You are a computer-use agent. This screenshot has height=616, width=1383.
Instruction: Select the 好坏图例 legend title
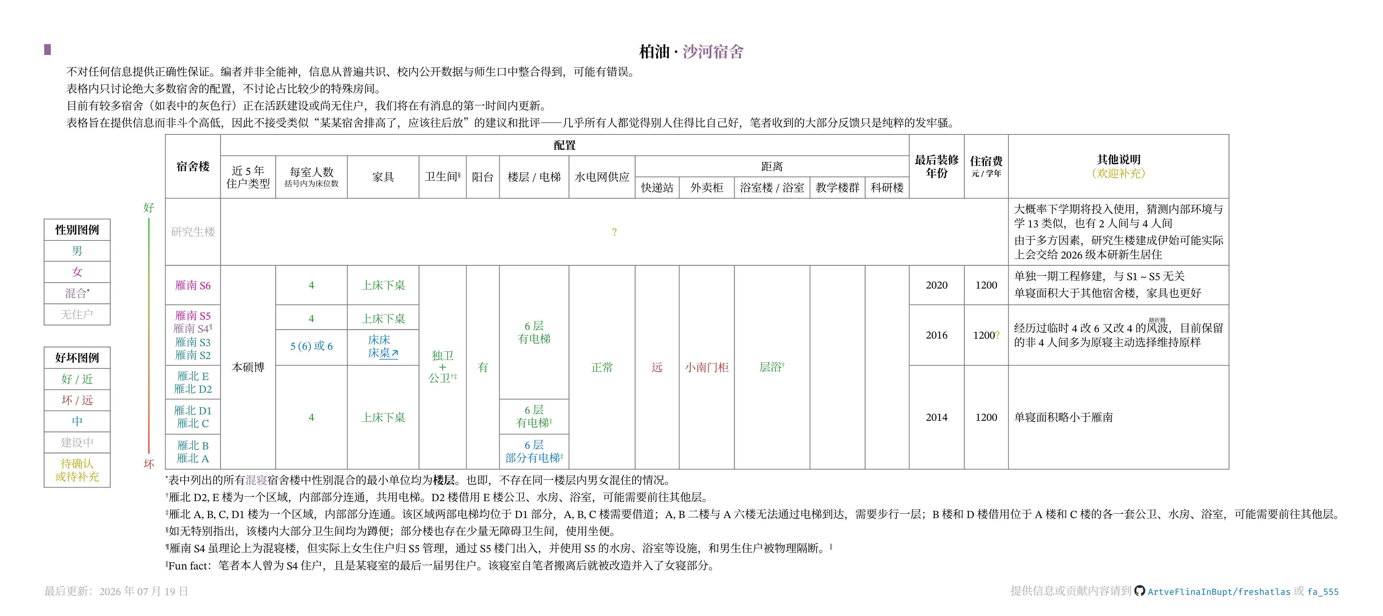pyautogui.click(x=77, y=358)
